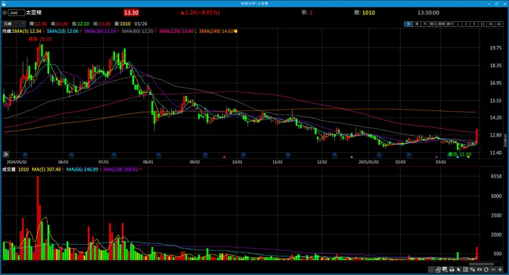Click the SMA(240) 14.62 indicator label
This screenshot has height=275, width=509.
pos(216,31)
